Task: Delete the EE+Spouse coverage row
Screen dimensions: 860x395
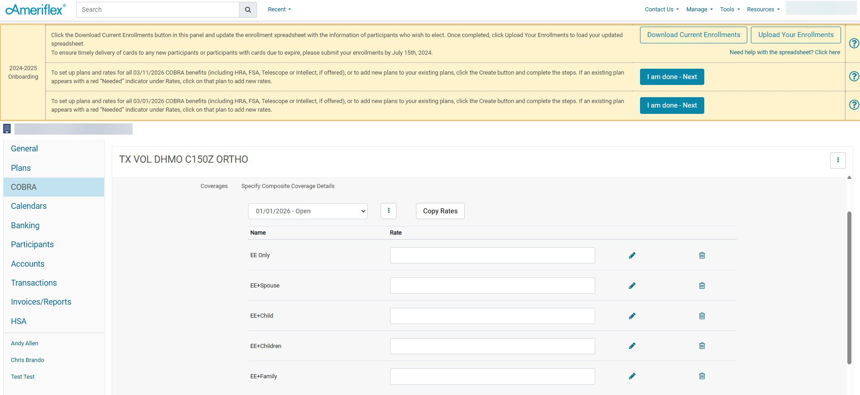Action: [x=702, y=286]
